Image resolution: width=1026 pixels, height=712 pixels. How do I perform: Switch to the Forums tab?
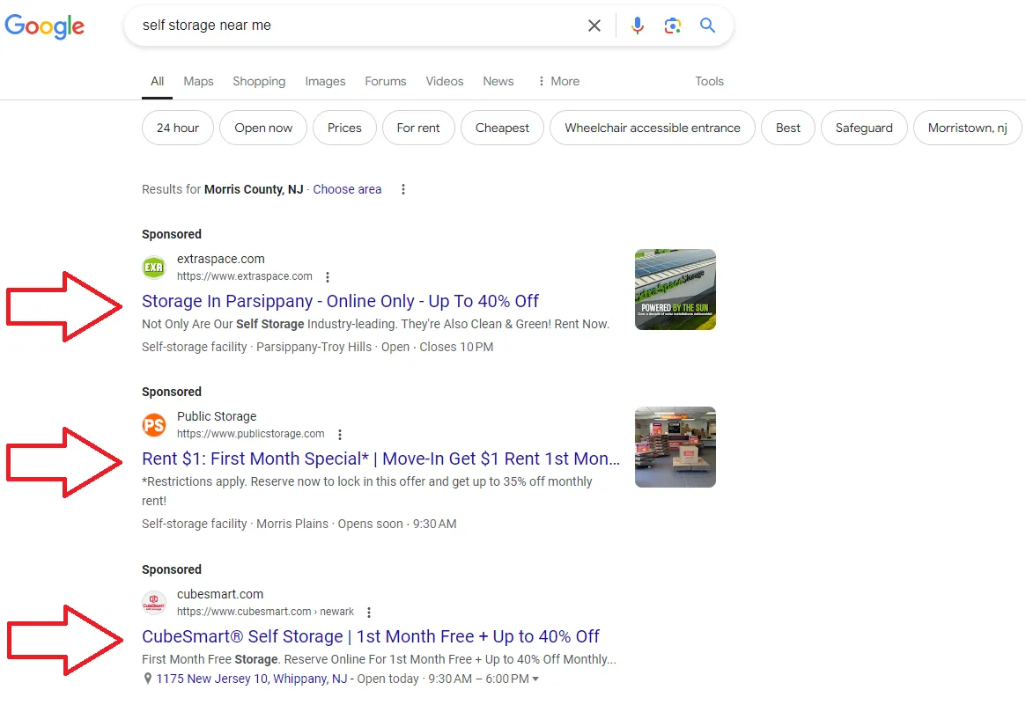coord(386,81)
